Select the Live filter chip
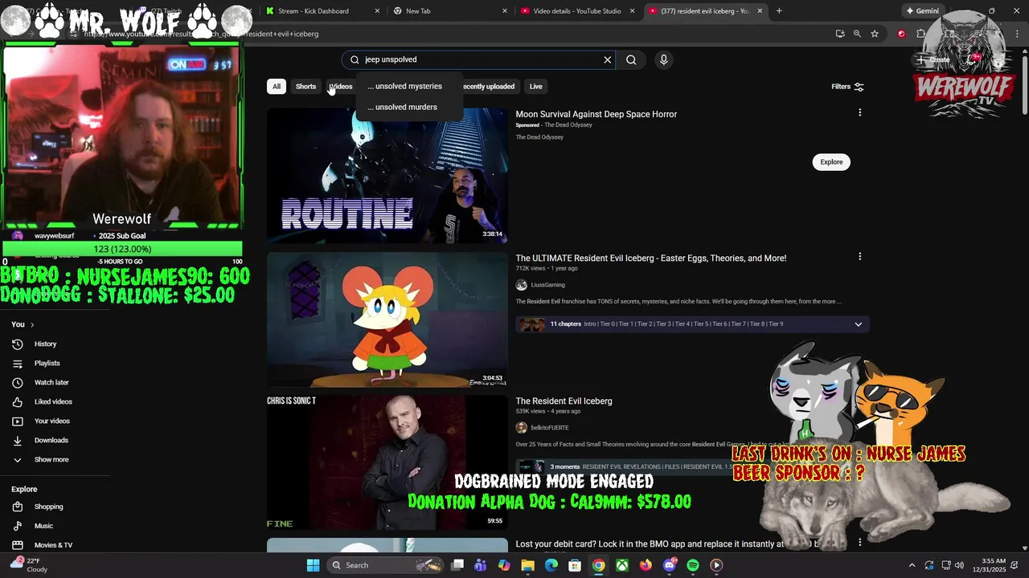The height and width of the screenshot is (578, 1029). pyautogui.click(x=535, y=86)
